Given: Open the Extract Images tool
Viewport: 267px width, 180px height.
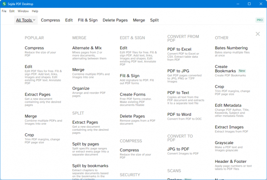Looking at the screenshot, I should pyautogui.click(x=229, y=127).
